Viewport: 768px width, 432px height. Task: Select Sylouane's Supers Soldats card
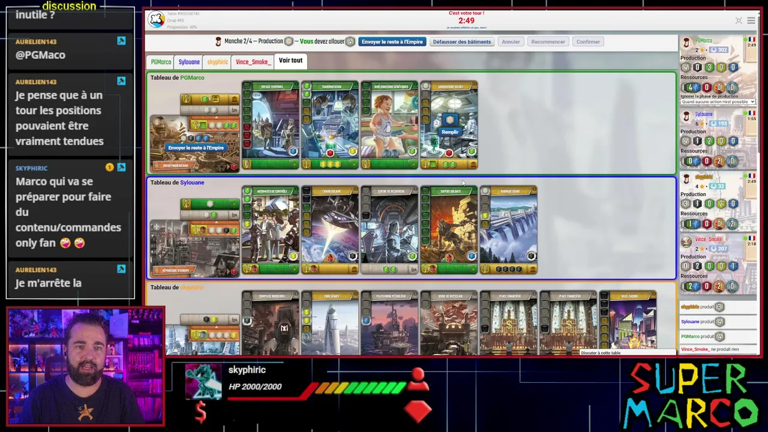coord(449,230)
